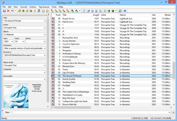This screenshot has height=121, width=177.
Task: Click the Filename to Tag converter icon
Action: (x=56, y=11)
